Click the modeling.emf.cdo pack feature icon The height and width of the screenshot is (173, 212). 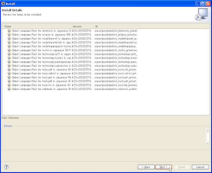pos(9,43)
